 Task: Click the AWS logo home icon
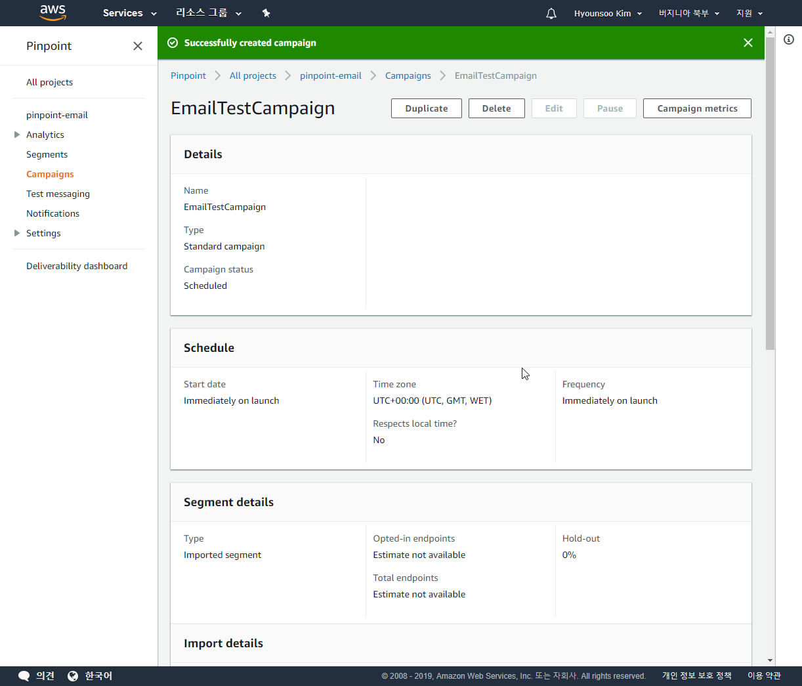click(53, 13)
